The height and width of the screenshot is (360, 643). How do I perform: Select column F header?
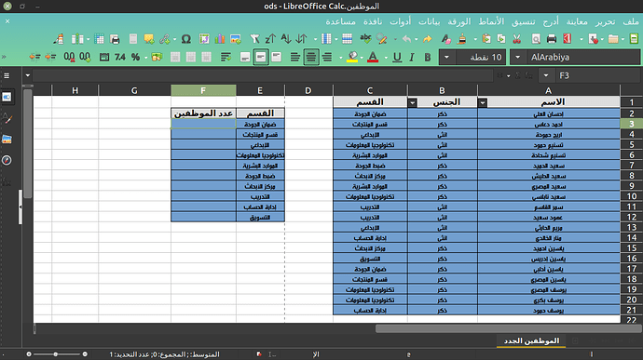click(203, 90)
